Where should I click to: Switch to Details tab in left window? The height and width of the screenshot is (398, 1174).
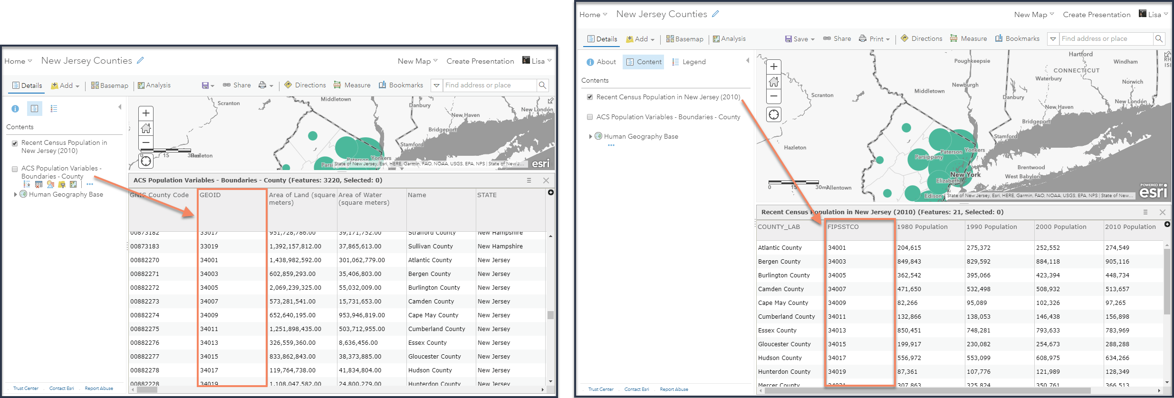pyautogui.click(x=27, y=85)
